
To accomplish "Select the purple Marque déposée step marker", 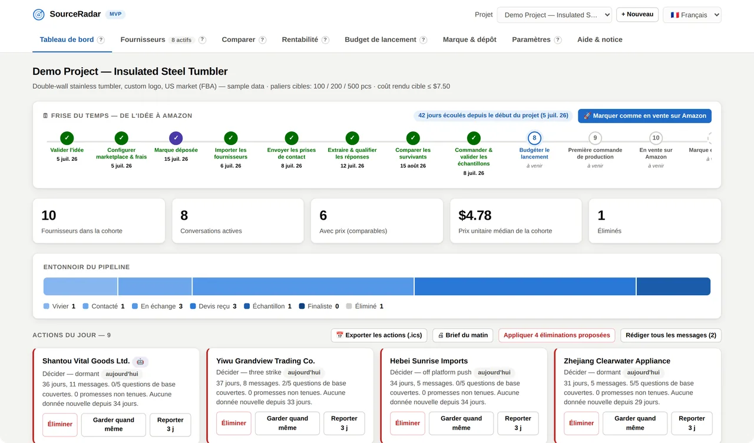I will [176, 138].
